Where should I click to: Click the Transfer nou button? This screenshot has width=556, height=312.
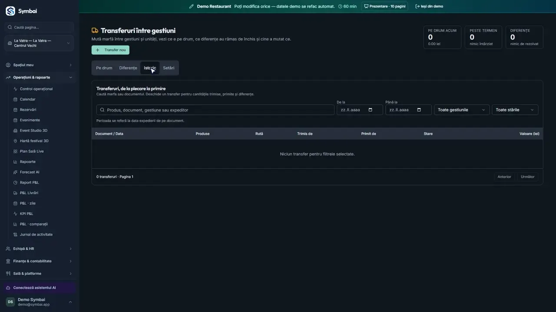click(110, 50)
